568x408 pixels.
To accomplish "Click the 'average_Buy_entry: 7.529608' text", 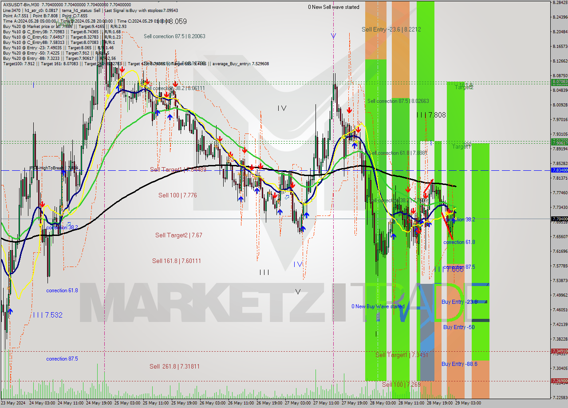I will (x=241, y=64).
